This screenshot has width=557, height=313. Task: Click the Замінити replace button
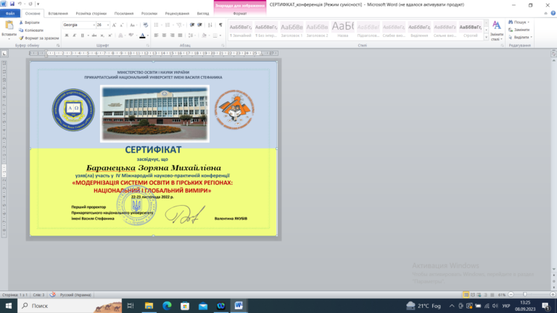(519, 30)
